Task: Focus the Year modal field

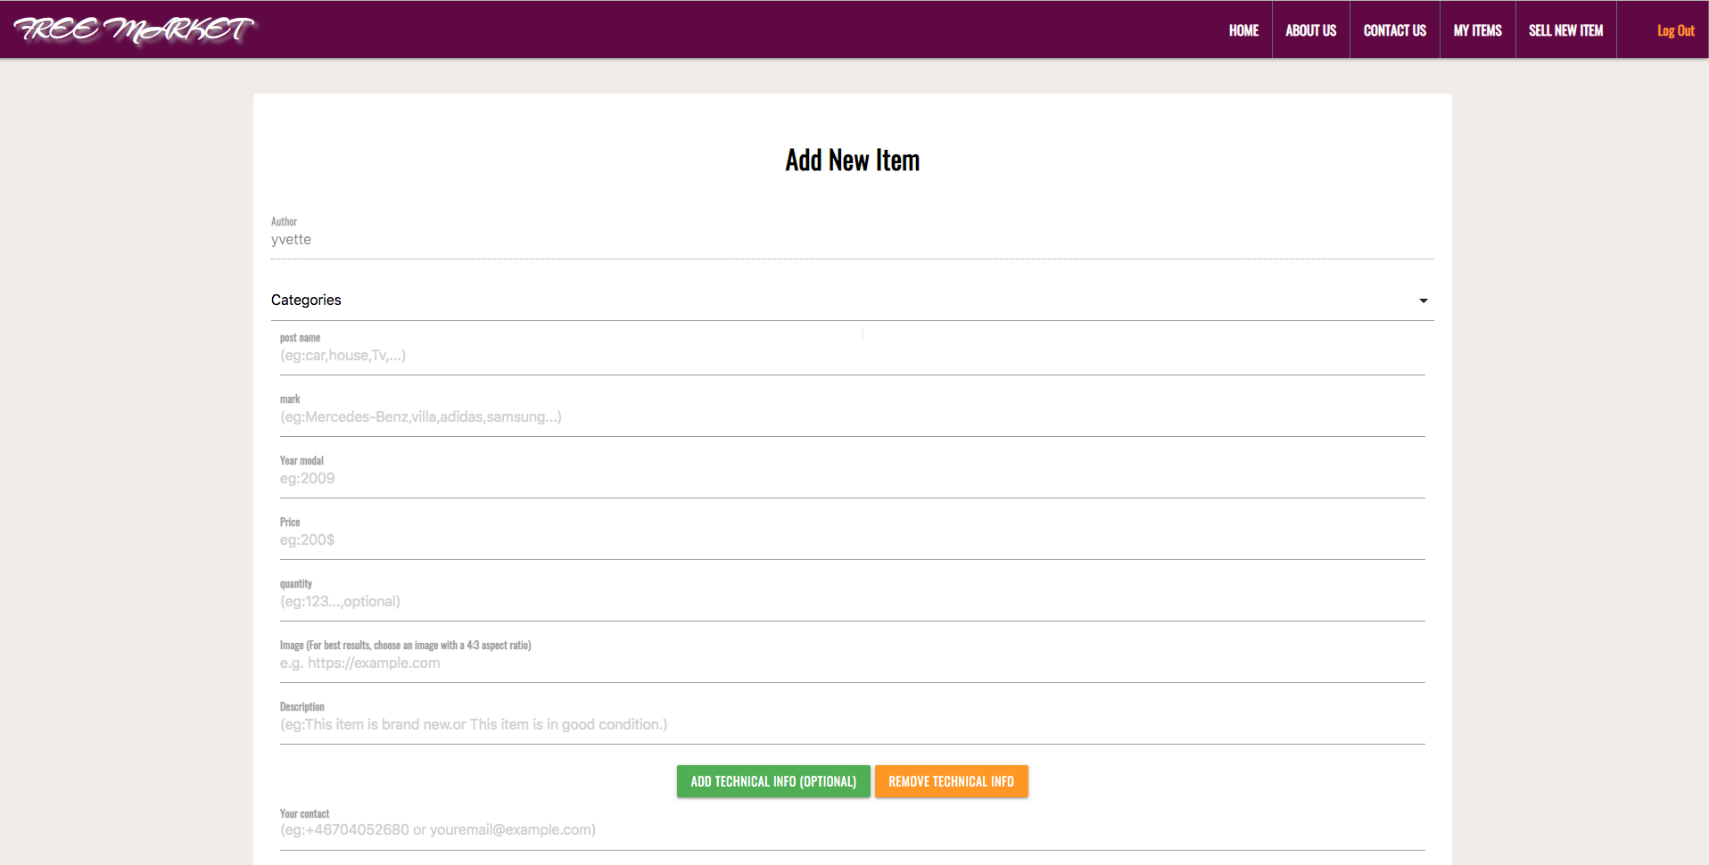Action: point(852,479)
